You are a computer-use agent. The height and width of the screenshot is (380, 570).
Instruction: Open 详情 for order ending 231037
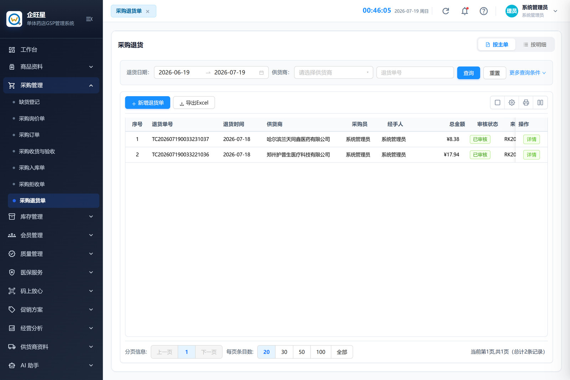(x=532, y=139)
